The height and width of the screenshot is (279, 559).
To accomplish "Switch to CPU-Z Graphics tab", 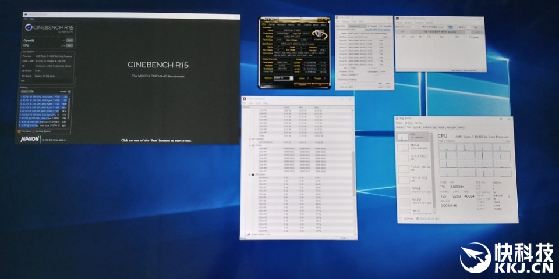I will [307, 24].
